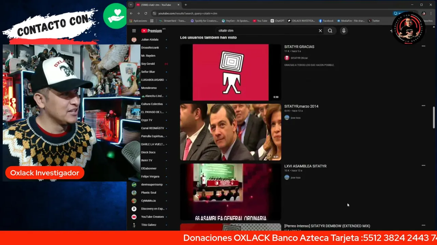Open Titto Galvez avatar in sidebar
Viewport: 437px width, 245px height.
point(134,225)
